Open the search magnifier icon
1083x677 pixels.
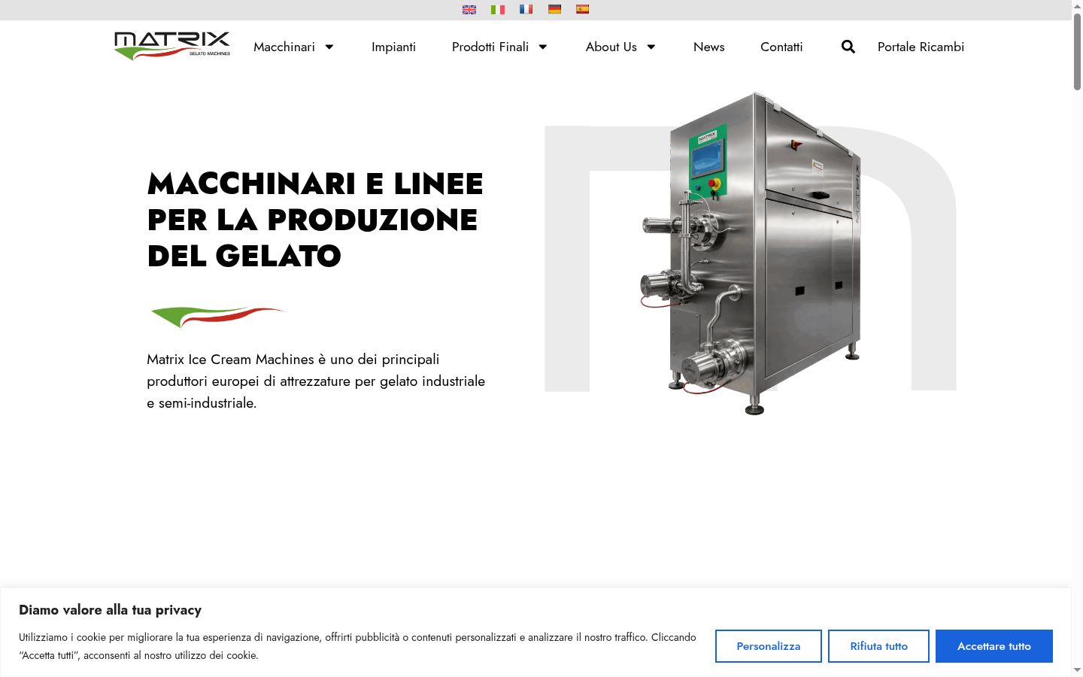coord(848,47)
